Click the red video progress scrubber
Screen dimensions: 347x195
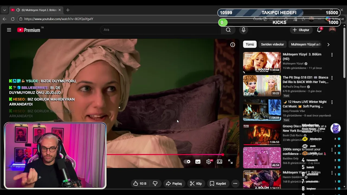point(223,155)
